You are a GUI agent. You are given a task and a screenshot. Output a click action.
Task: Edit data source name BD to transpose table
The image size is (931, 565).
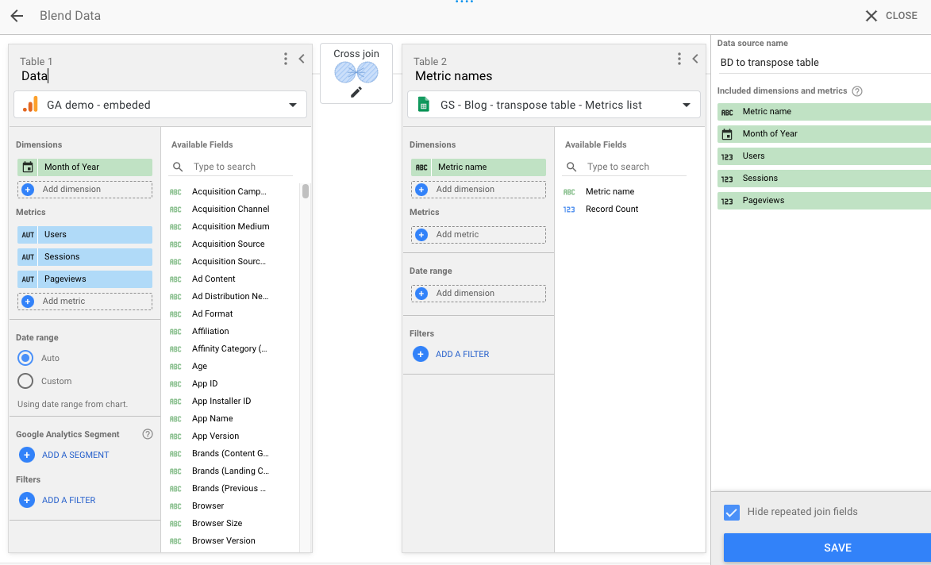(x=824, y=63)
